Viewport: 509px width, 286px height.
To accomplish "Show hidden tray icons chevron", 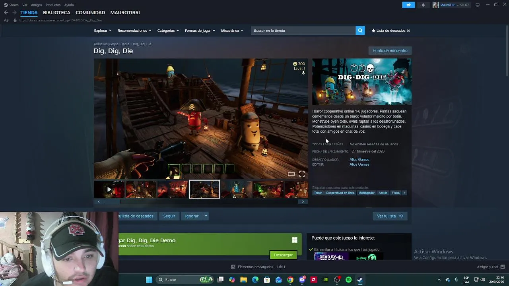I will 439,280.
